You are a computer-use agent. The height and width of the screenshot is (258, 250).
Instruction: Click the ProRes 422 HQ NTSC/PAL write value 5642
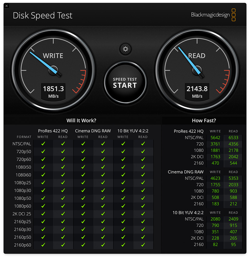[x=215, y=138]
